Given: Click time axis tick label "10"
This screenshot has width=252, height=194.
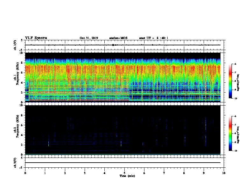Looking at the screenshot, I should [x=224, y=173].
